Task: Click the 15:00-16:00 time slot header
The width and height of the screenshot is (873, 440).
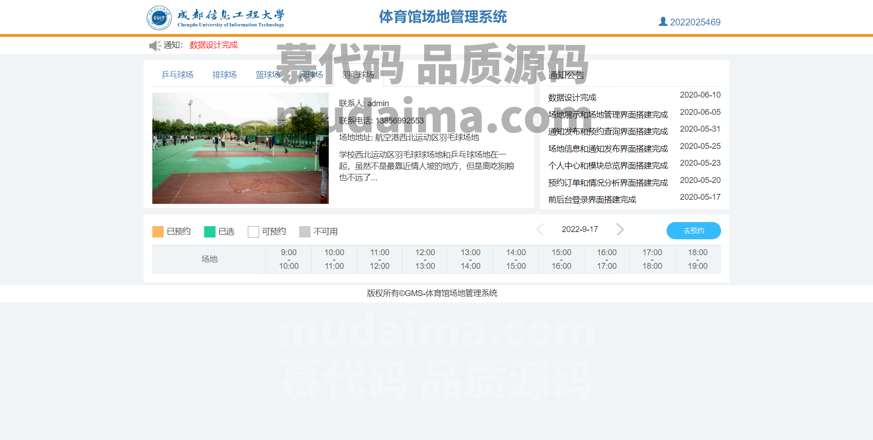Action: (562, 259)
